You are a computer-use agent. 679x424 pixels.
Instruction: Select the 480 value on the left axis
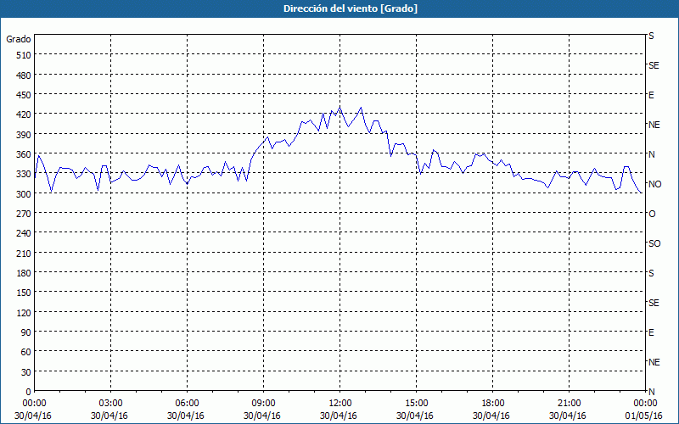point(25,75)
